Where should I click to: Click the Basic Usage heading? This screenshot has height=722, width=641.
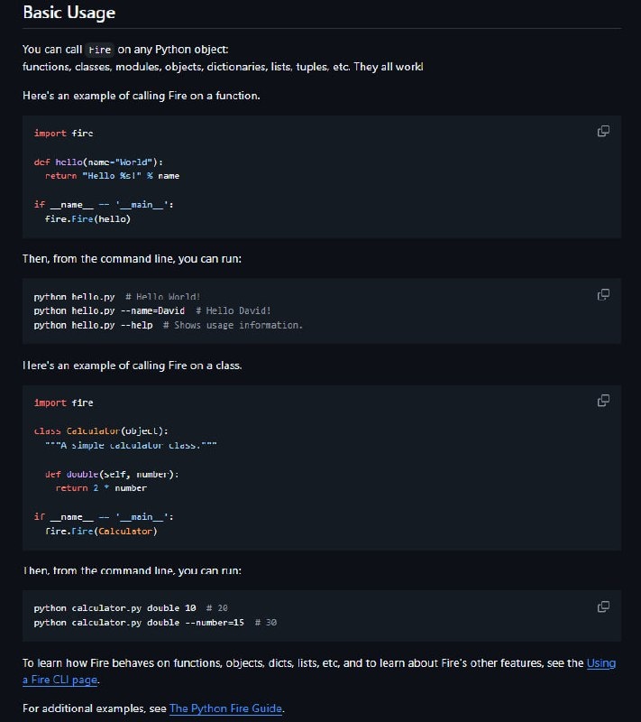pos(69,14)
